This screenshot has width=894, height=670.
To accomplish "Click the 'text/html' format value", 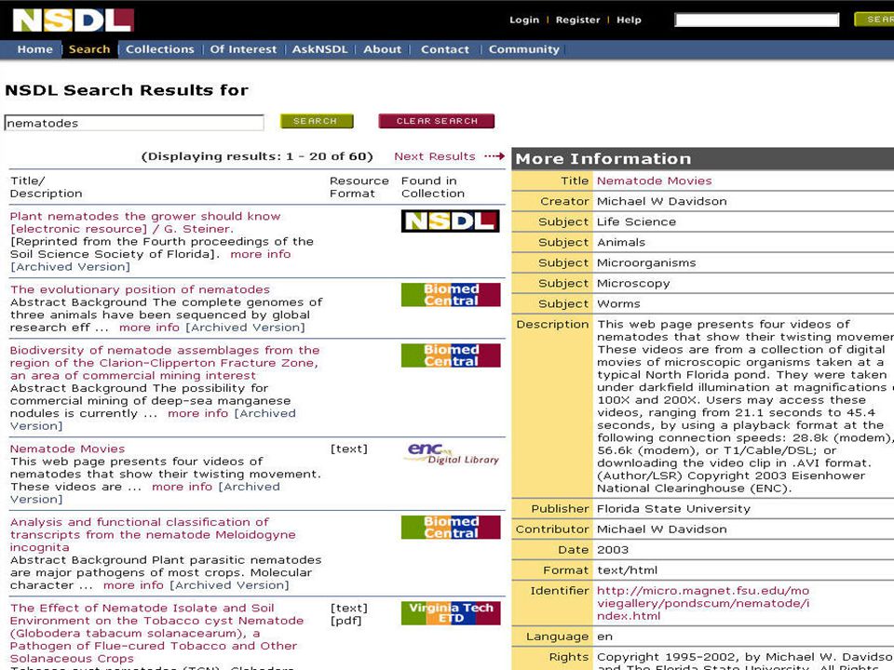I will point(627,570).
